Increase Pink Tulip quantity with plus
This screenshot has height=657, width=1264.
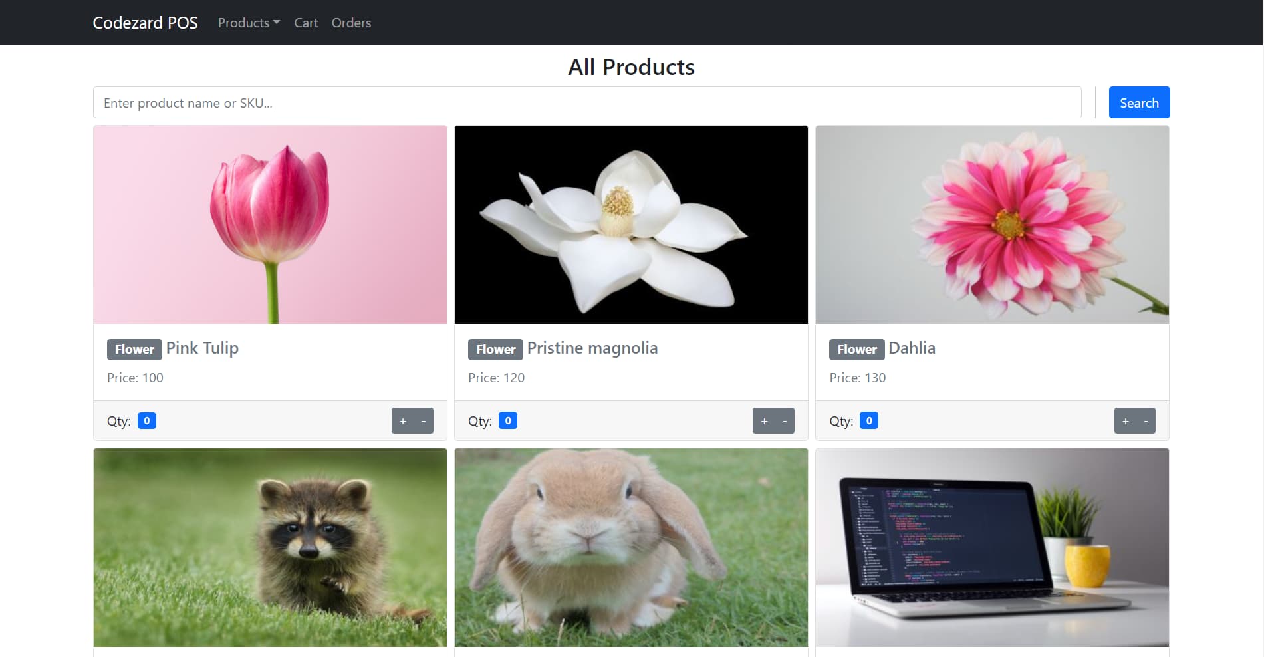[402, 420]
